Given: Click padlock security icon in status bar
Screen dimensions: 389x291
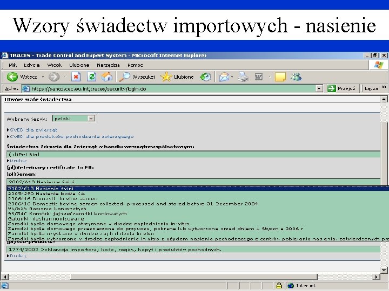Looking at the screenshot, I should [x=279, y=286].
